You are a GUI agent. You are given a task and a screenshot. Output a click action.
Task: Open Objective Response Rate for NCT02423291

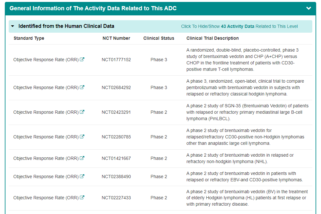tap(46, 112)
